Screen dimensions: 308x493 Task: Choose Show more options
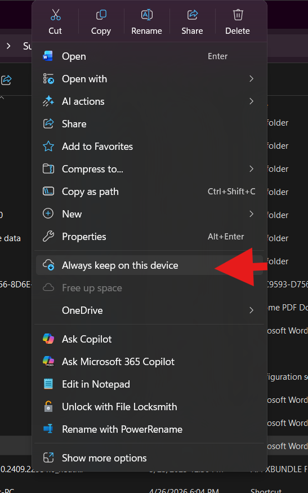[149, 458]
